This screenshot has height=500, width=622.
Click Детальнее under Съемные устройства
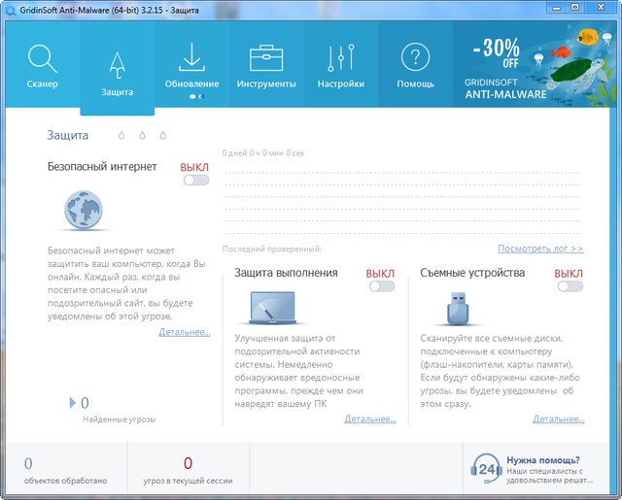point(558,419)
